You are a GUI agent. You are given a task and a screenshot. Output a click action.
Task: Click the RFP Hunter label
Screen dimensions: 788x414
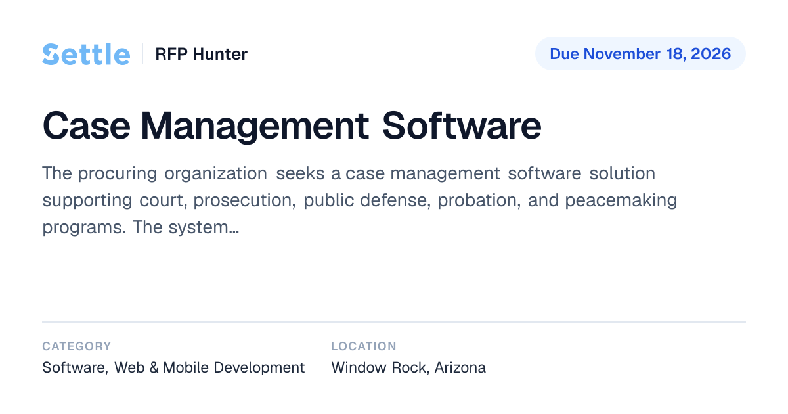click(201, 54)
